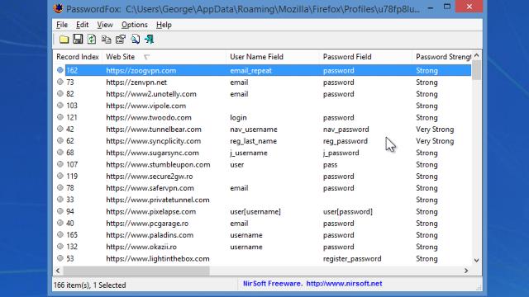Click the nav_password cell
Image resolution: width=529 pixels, height=297 pixels.
[346, 130]
